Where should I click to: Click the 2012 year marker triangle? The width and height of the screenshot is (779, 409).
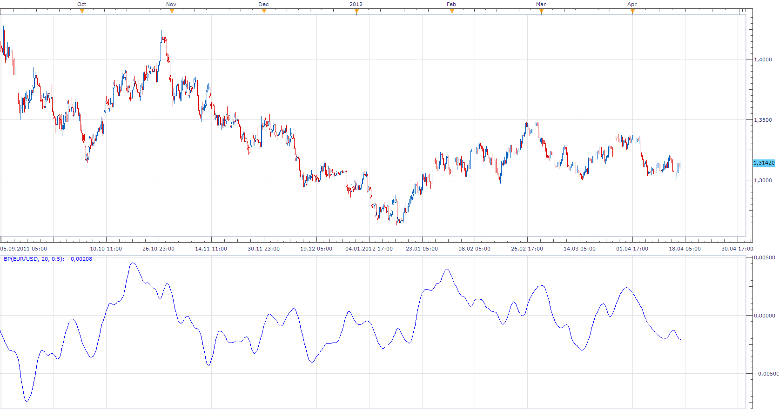356,12
